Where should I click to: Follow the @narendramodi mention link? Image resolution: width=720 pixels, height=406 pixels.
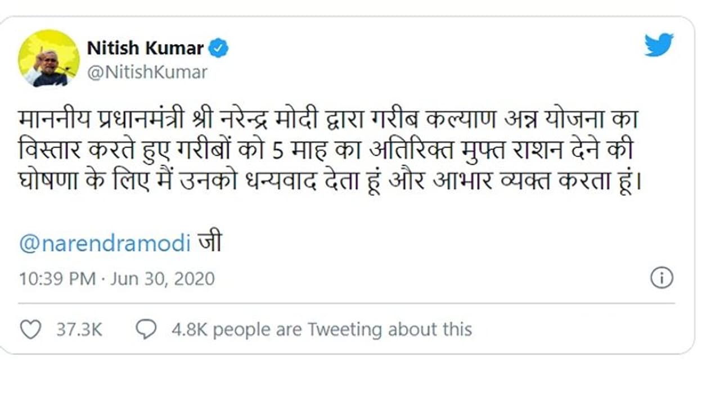(105, 245)
